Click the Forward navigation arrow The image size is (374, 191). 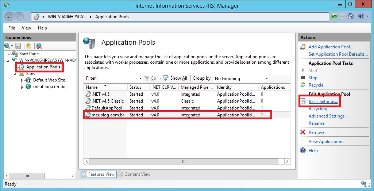(21, 17)
